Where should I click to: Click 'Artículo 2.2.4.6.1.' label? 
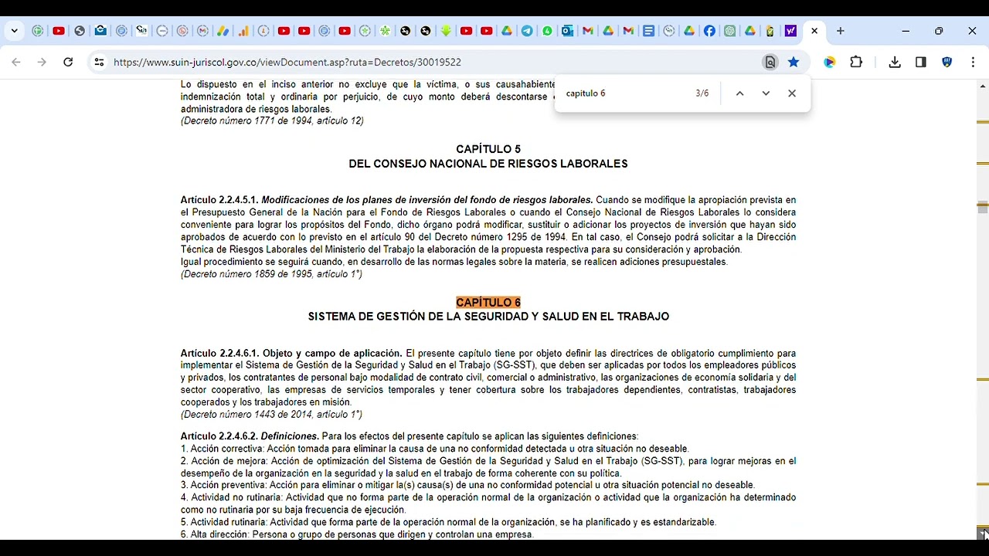click(x=220, y=353)
